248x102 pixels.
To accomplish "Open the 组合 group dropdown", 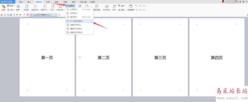I will pyautogui.click(x=122, y=6).
